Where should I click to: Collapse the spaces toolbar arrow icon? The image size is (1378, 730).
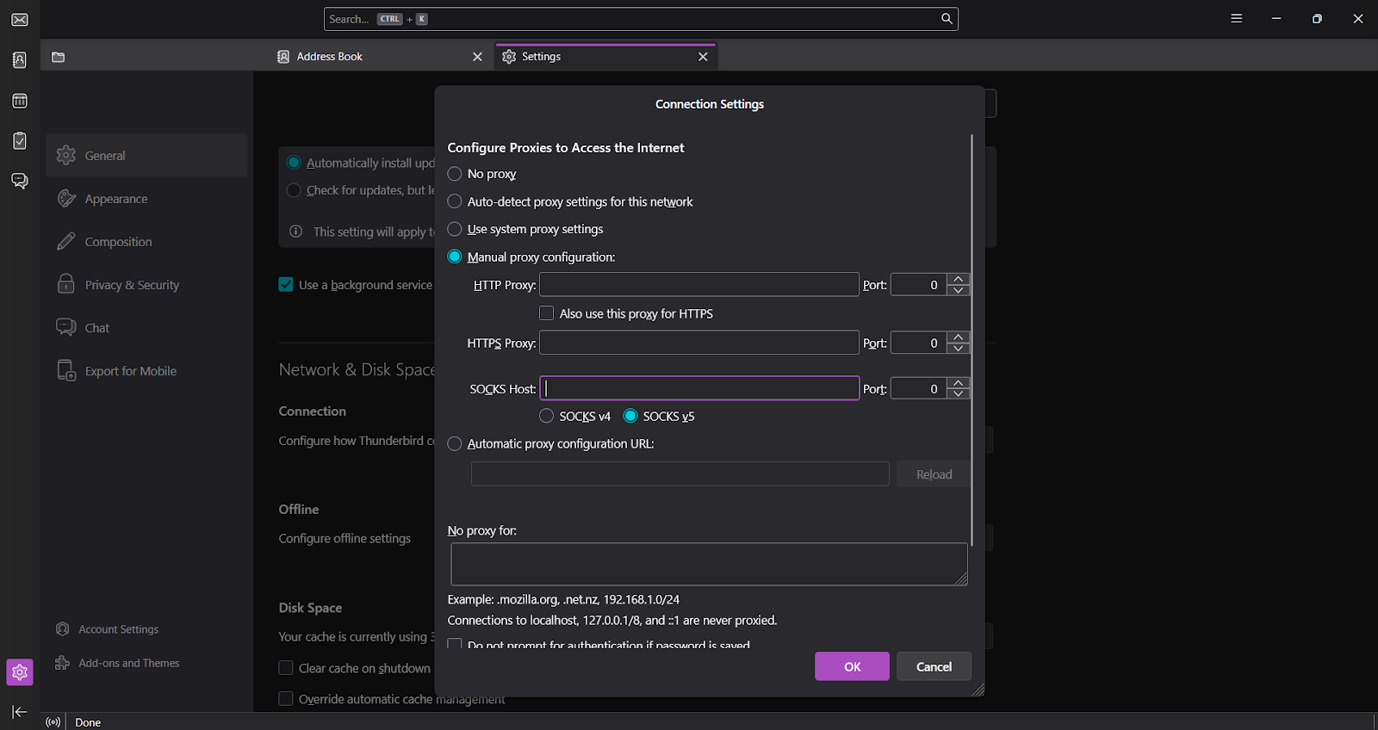[x=20, y=712]
